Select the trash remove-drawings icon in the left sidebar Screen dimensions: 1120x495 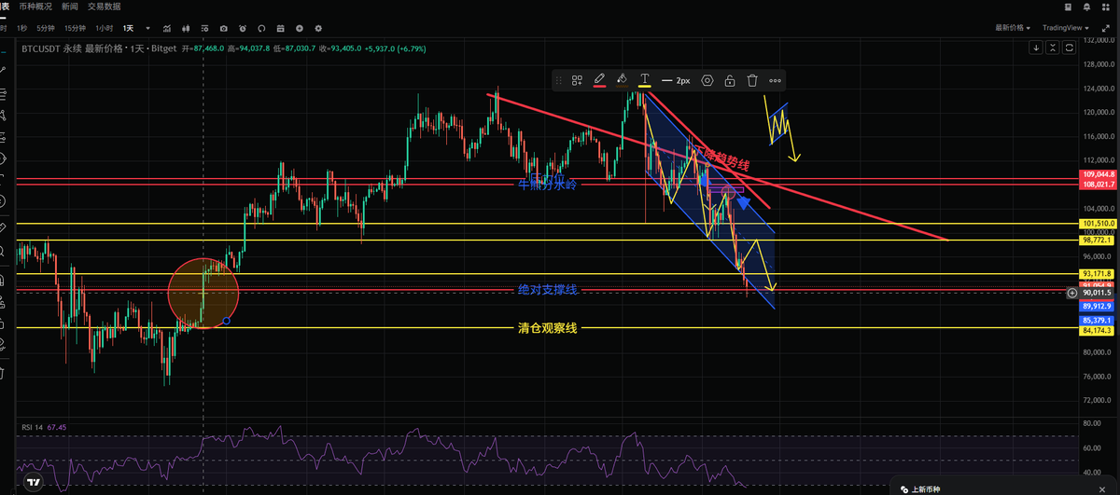point(3,372)
